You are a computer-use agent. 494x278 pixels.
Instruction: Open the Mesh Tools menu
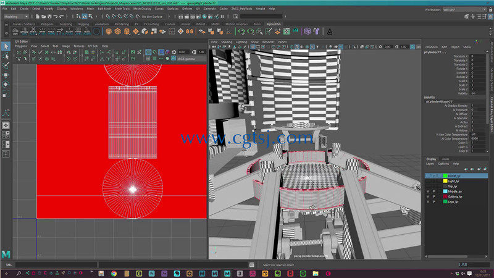click(122, 9)
